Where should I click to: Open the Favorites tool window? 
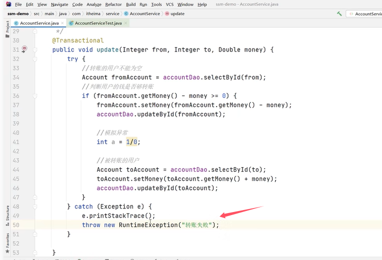[8, 243]
